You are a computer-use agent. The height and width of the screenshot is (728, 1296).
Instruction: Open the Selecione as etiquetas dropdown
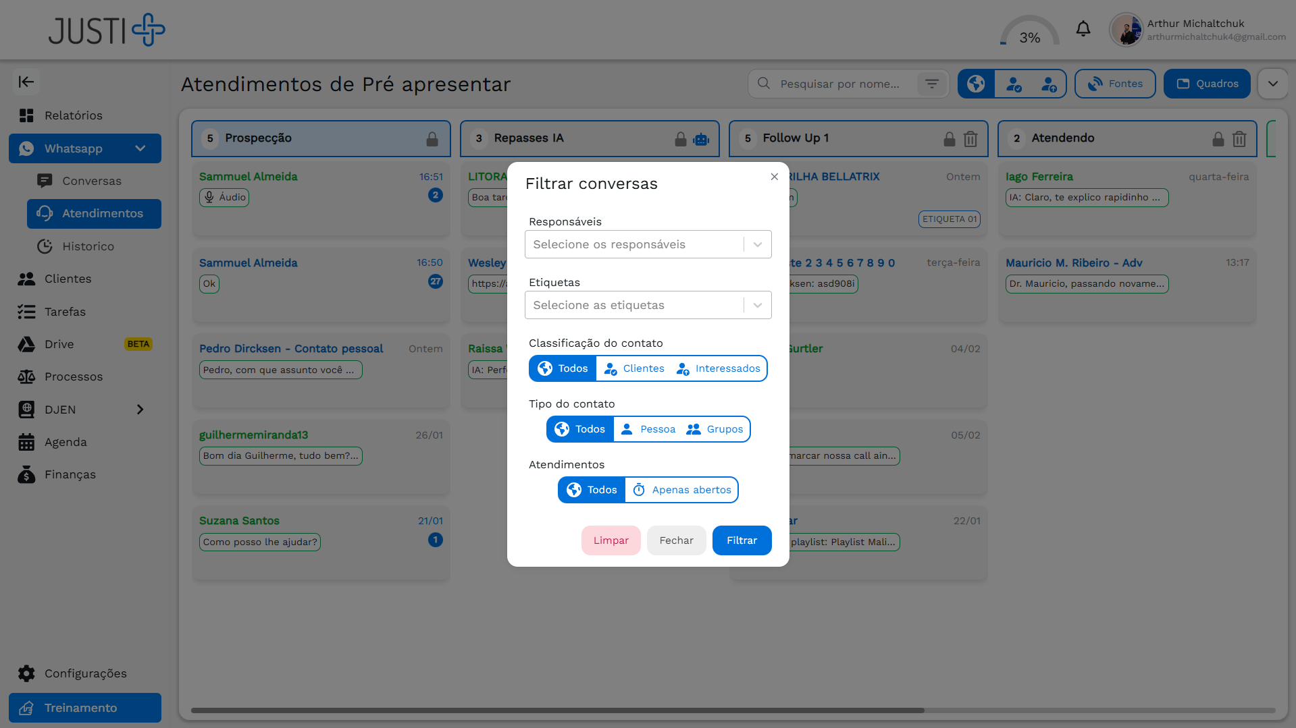click(x=647, y=305)
